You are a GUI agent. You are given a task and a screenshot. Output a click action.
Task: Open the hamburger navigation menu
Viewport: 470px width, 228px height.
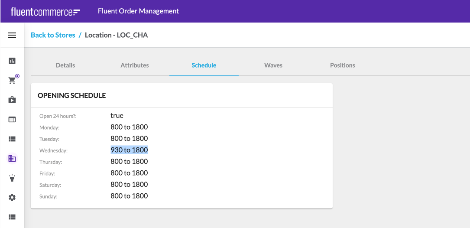click(x=12, y=35)
